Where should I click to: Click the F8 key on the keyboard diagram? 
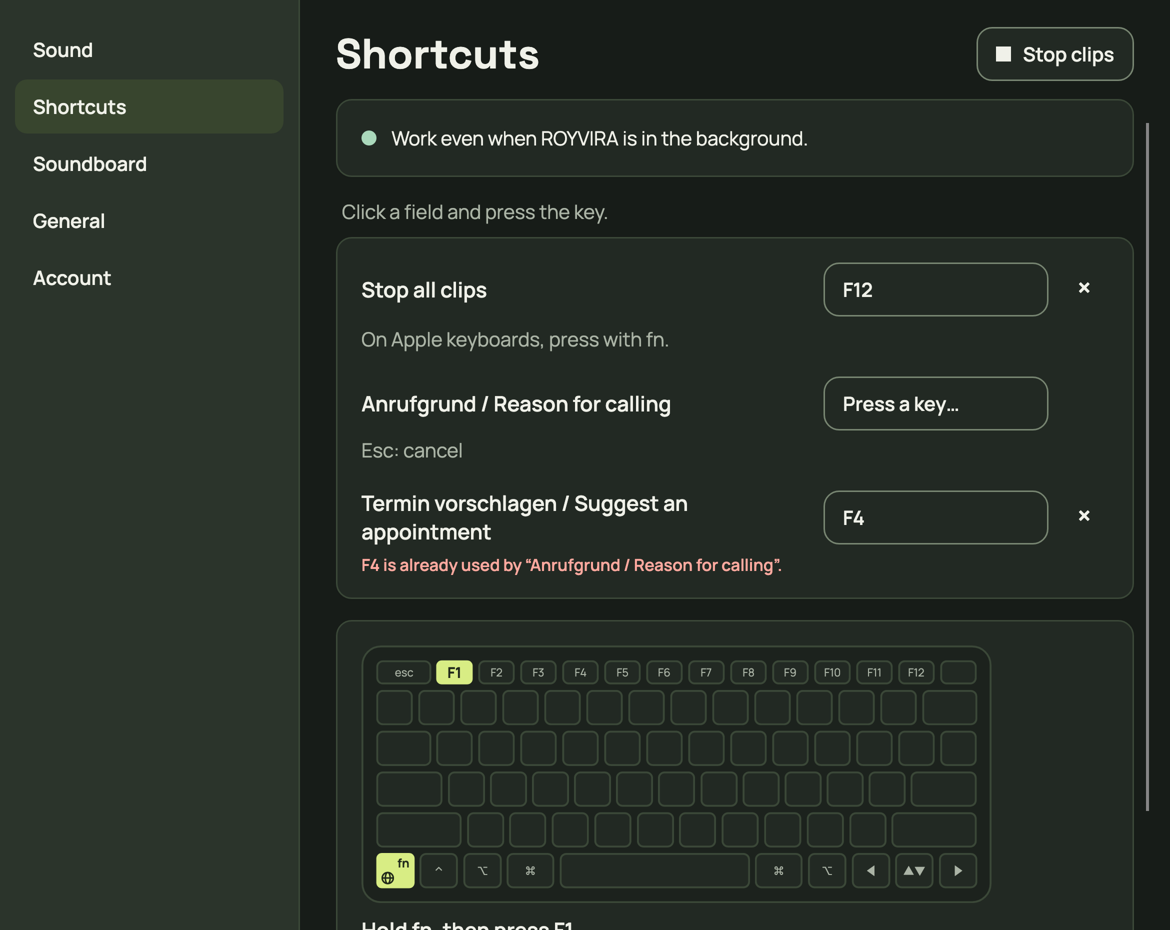[x=748, y=672]
